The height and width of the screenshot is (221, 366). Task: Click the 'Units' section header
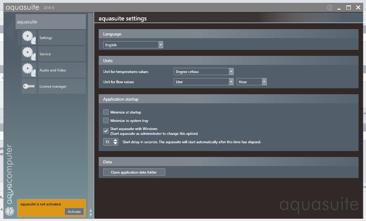(x=229, y=60)
